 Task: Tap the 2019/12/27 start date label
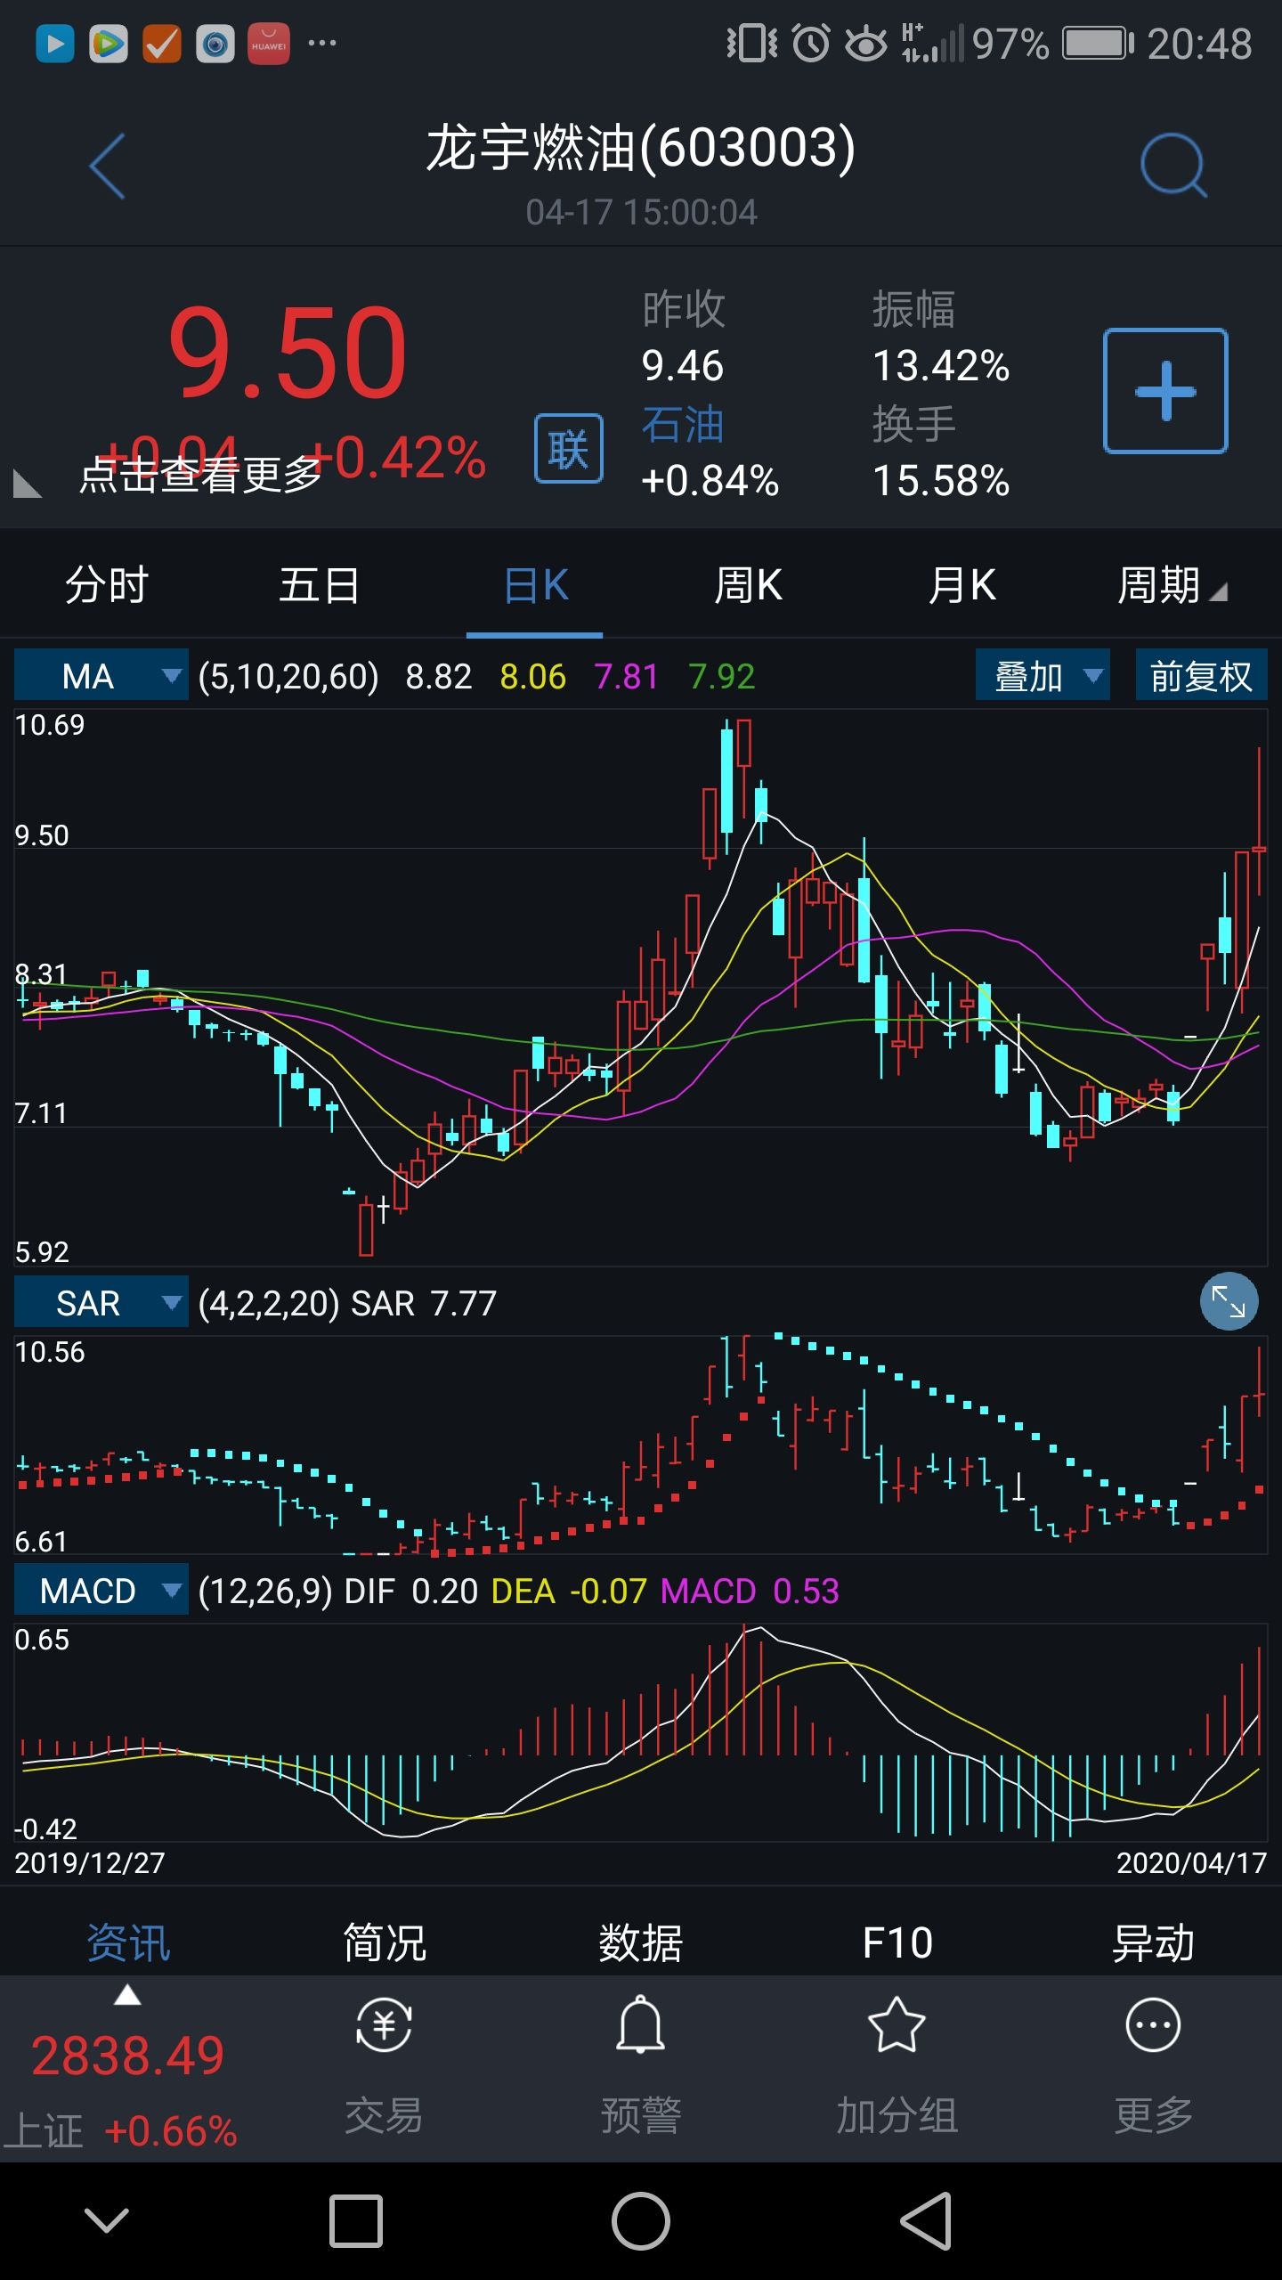(x=90, y=1863)
